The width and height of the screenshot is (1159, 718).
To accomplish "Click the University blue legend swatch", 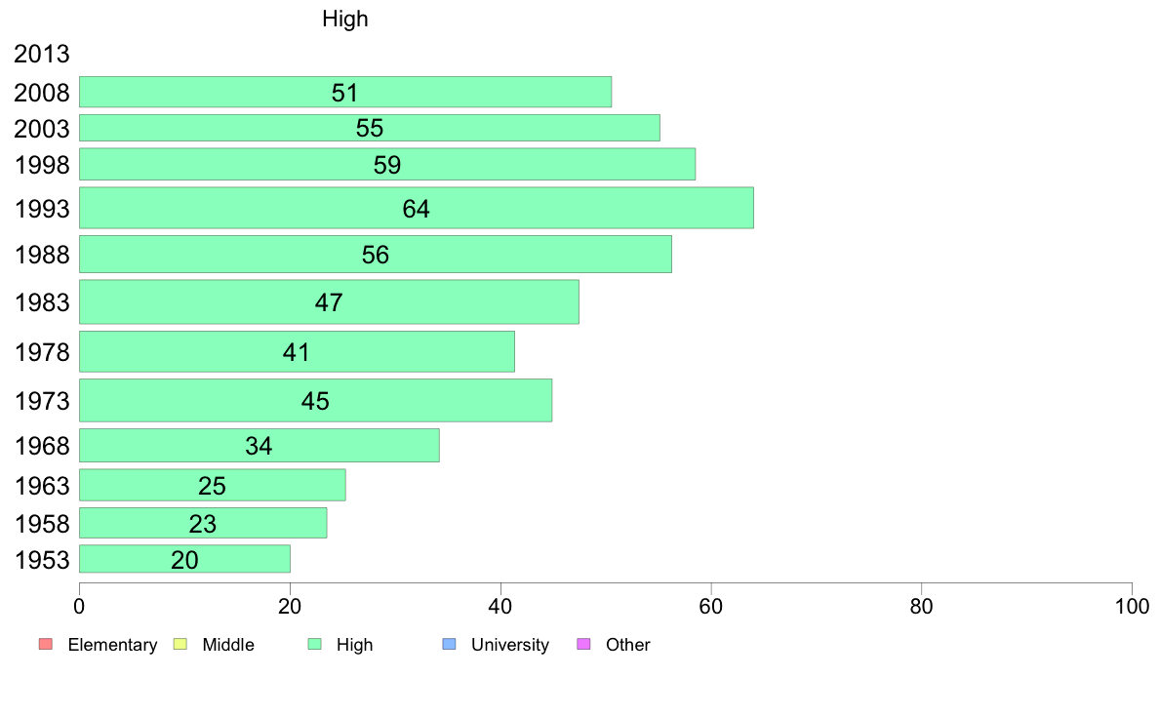I will tap(450, 644).
